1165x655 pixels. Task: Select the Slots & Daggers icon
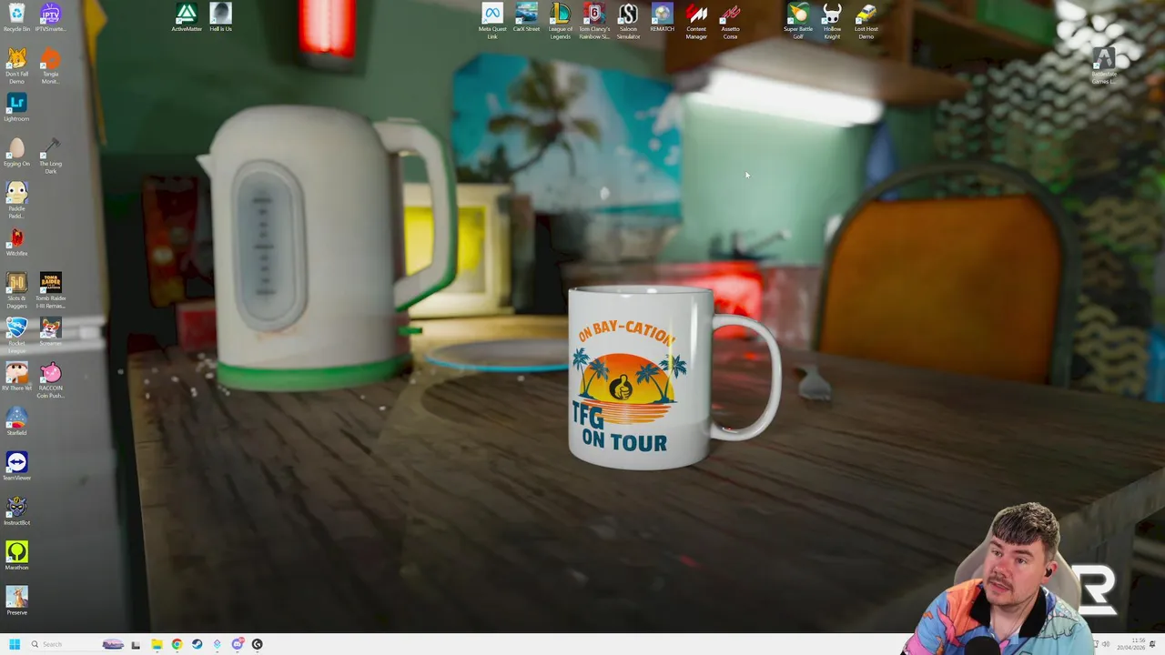point(16,291)
